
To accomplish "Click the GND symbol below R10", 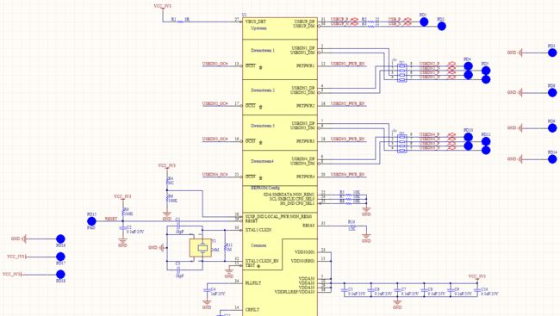I will (365, 239).
